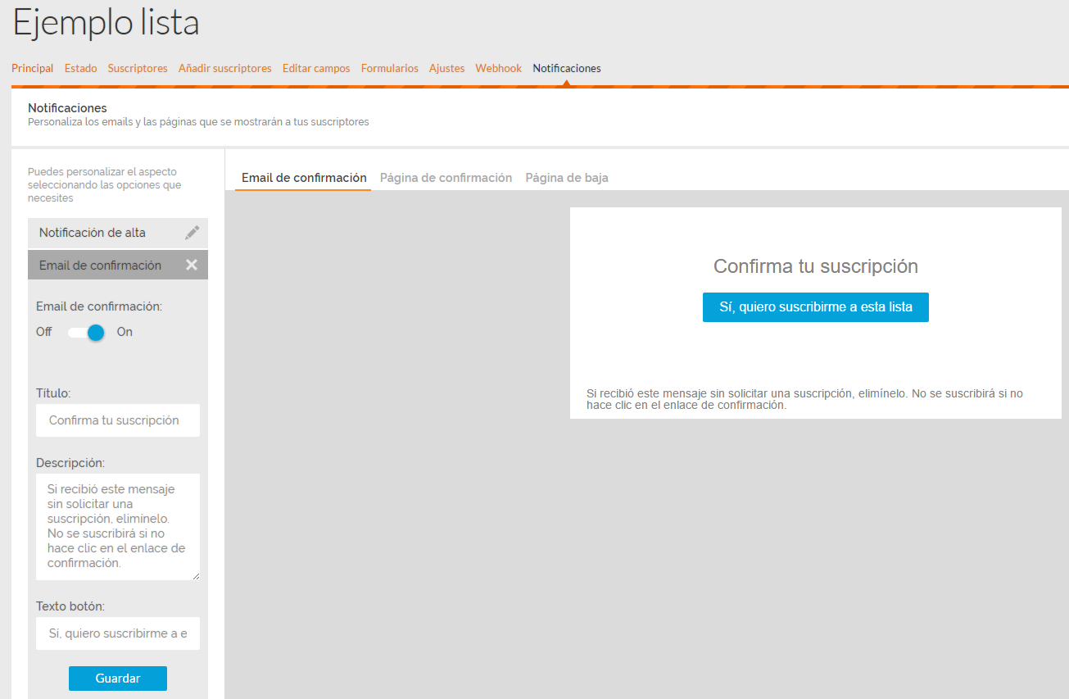This screenshot has height=699, width=1069.
Task: Go to the Ajustes tab
Action: pos(447,68)
